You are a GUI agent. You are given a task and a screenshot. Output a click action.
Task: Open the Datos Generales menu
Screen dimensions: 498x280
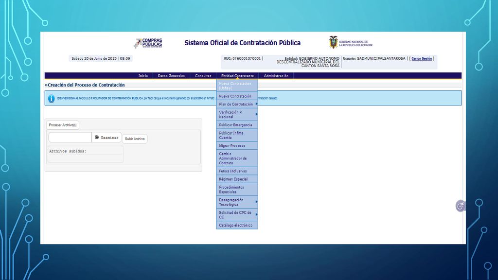(x=171, y=76)
